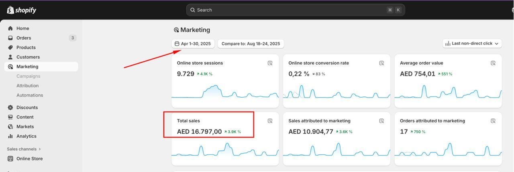The image size is (514, 172).
Task: Click calendar icon in date range button
Action: tap(177, 44)
